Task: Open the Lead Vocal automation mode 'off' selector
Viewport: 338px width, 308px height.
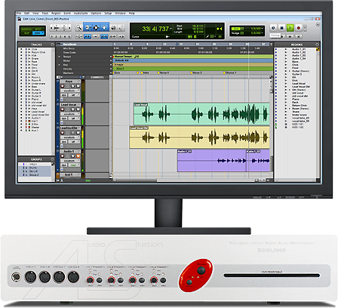Action: point(73,119)
